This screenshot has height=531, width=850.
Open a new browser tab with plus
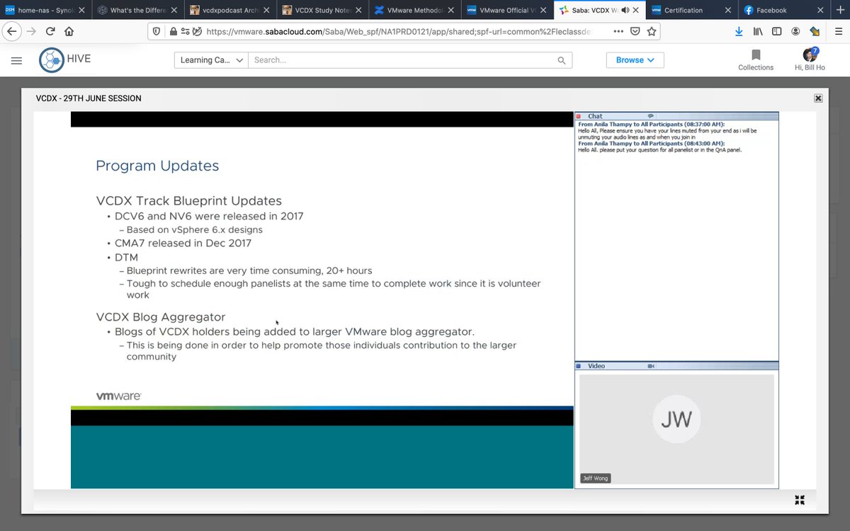(x=840, y=9)
